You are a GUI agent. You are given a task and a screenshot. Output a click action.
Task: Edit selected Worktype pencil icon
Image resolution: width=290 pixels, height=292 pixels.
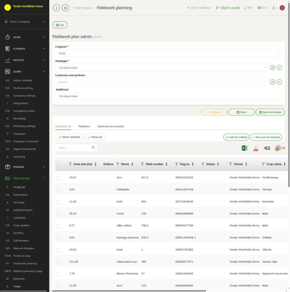[x=273, y=68]
